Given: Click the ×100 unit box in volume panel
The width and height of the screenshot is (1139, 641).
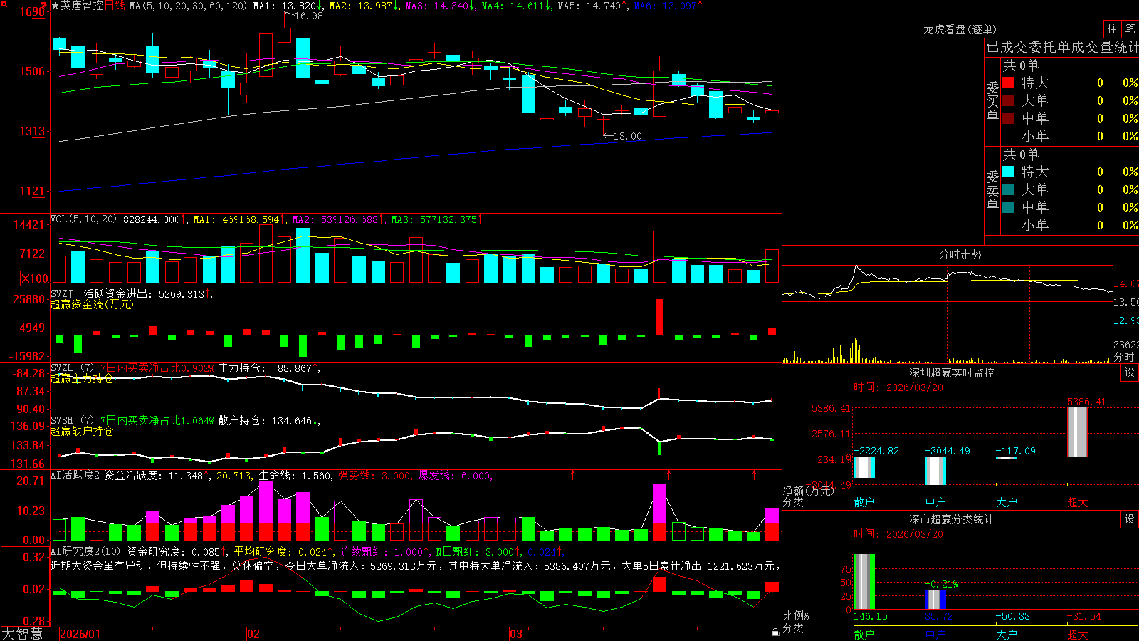Looking at the screenshot, I should point(35,278).
